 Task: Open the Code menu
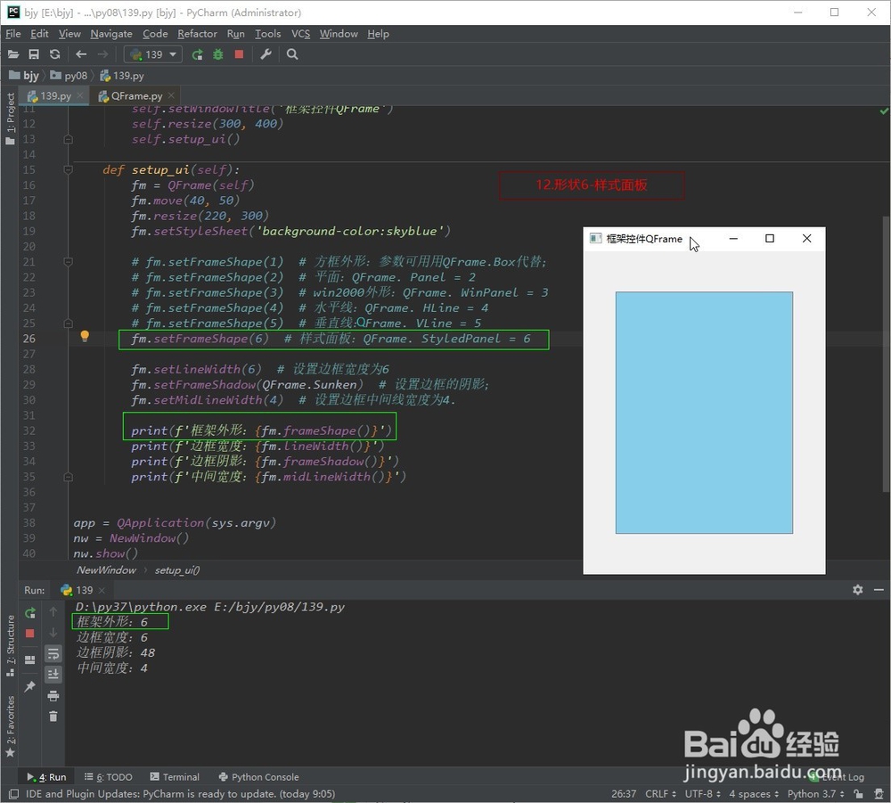(155, 34)
